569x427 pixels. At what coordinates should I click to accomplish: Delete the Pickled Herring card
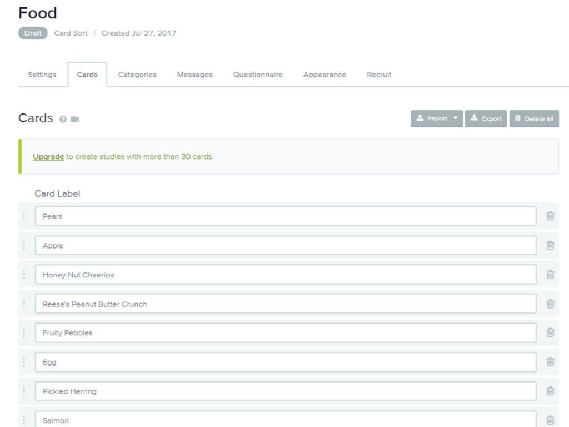550,391
